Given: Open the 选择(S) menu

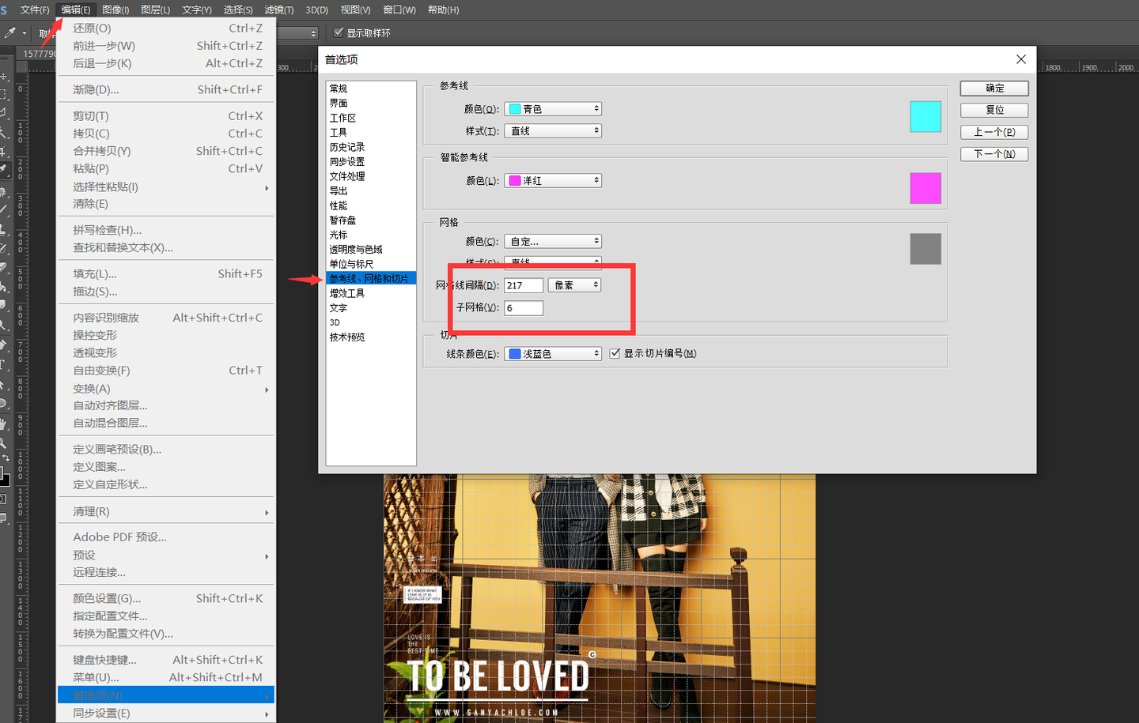Looking at the screenshot, I should (238, 9).
